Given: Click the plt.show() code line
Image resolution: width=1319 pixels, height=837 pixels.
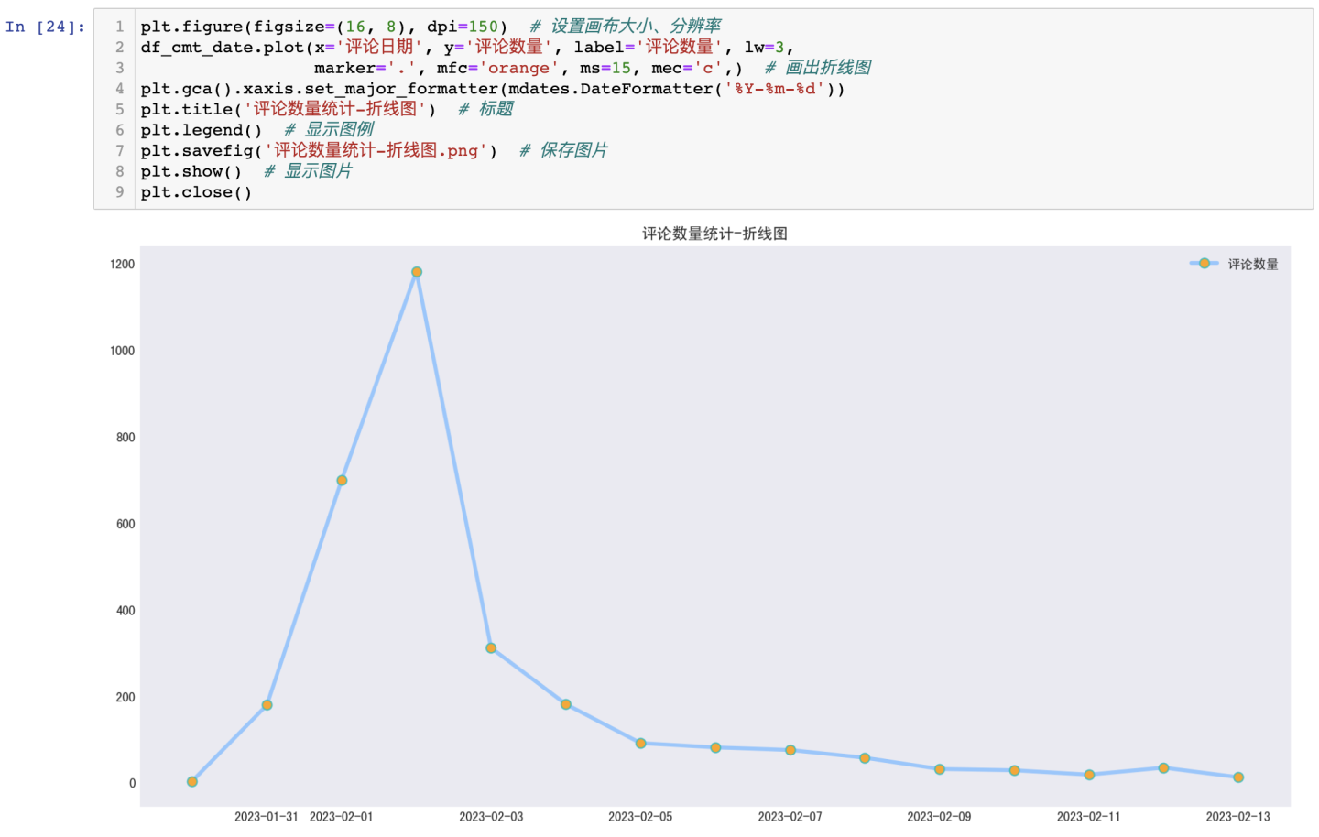Looking at the screenshot, I should (246, 171).
